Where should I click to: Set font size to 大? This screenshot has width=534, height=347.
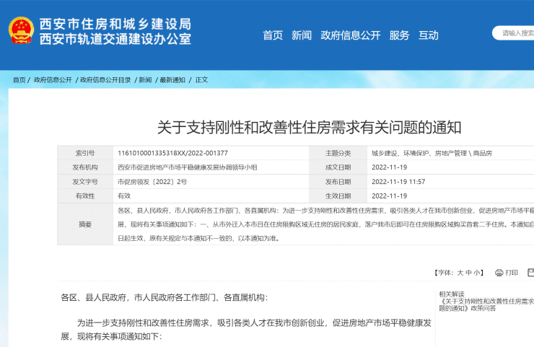[460, 273]
